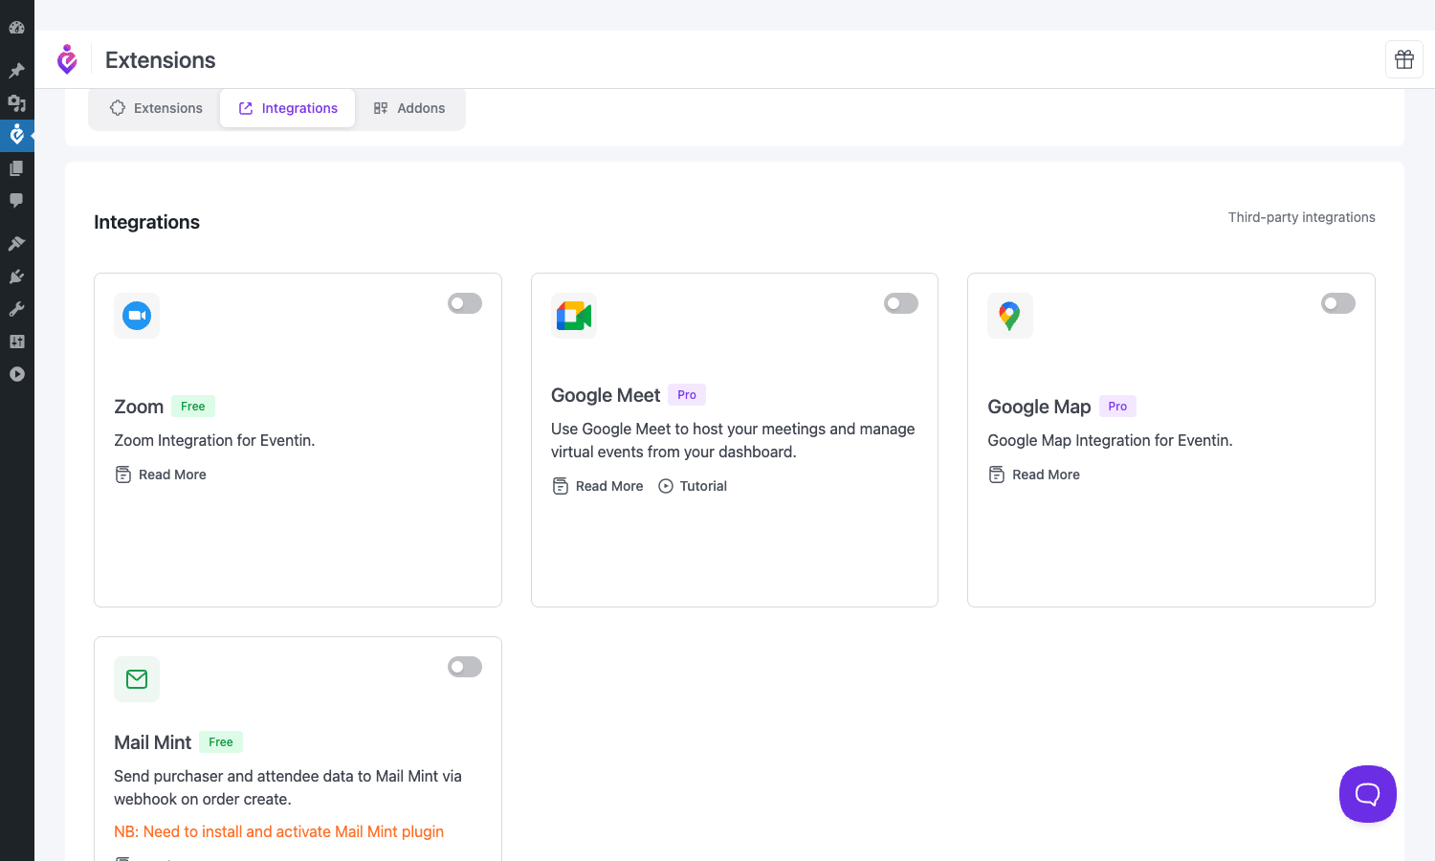Click the Google Map pin logo icon
Screen dimensions: 1435x861
(x=1010, y=316)
